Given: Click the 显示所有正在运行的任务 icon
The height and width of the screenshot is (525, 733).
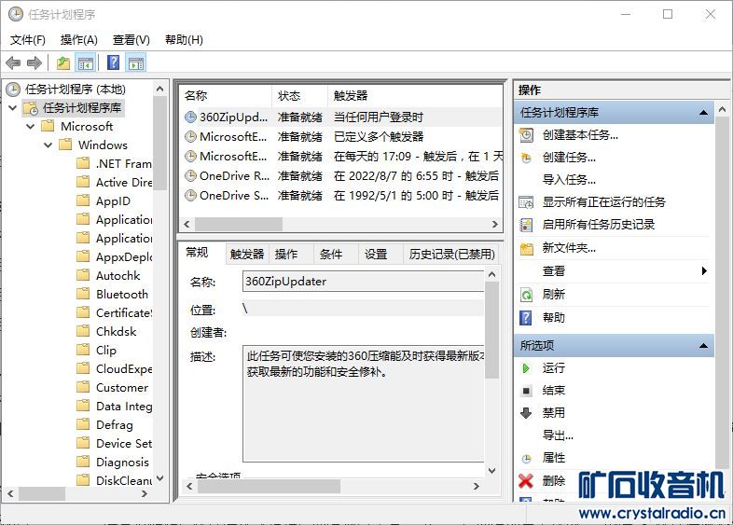Looking at the screenshot, I should (x=526, y=202).
